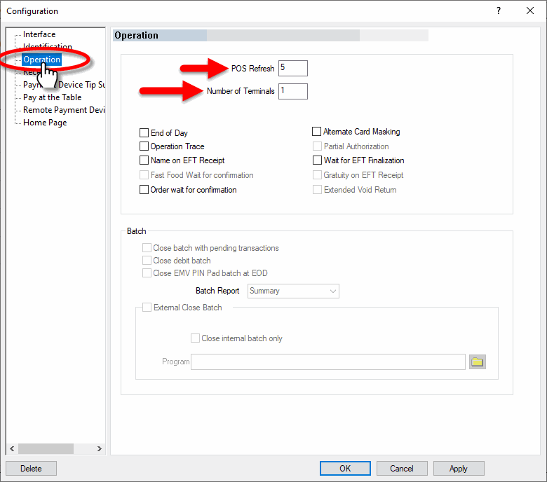Close the Configuration dialog window
Screen dimensions: 547x482
coord(530,11)
